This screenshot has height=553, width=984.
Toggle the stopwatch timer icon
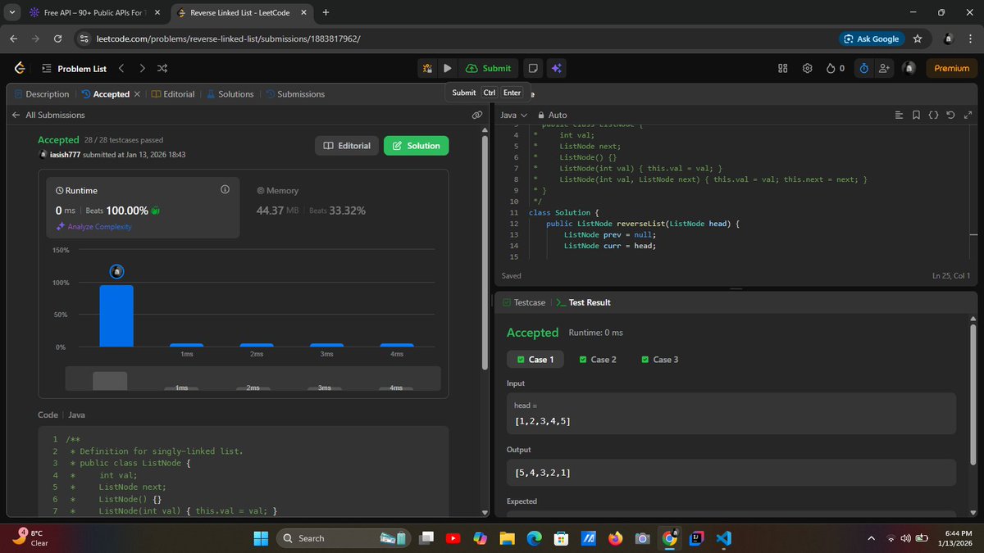pos(863,68)
